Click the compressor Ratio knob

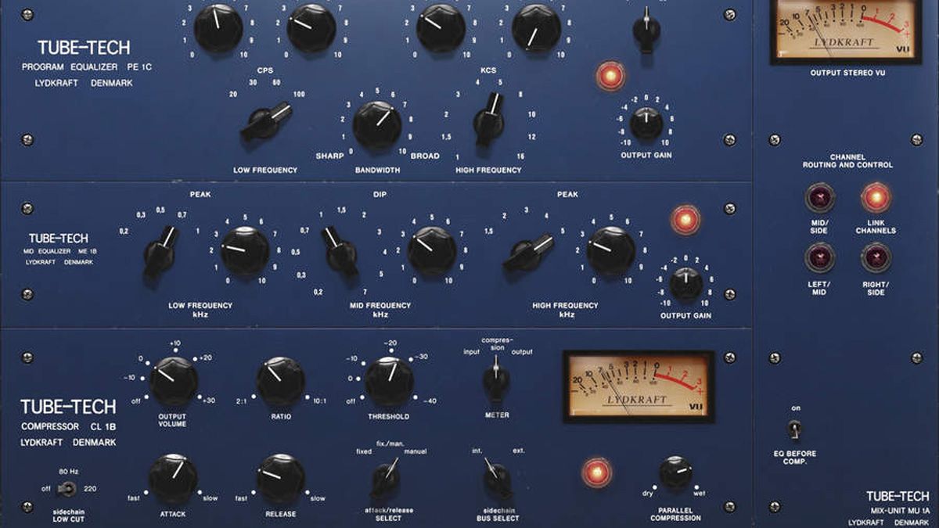[x=281, y=381]
